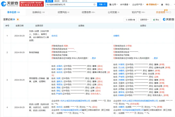Switch to the 法律诉讼 tab
The image size is (175, 117).
point(38,12)
